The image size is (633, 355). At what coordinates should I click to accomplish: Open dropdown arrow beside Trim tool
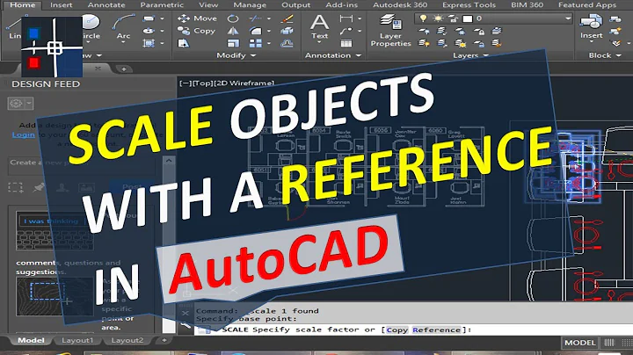point(269,18)
